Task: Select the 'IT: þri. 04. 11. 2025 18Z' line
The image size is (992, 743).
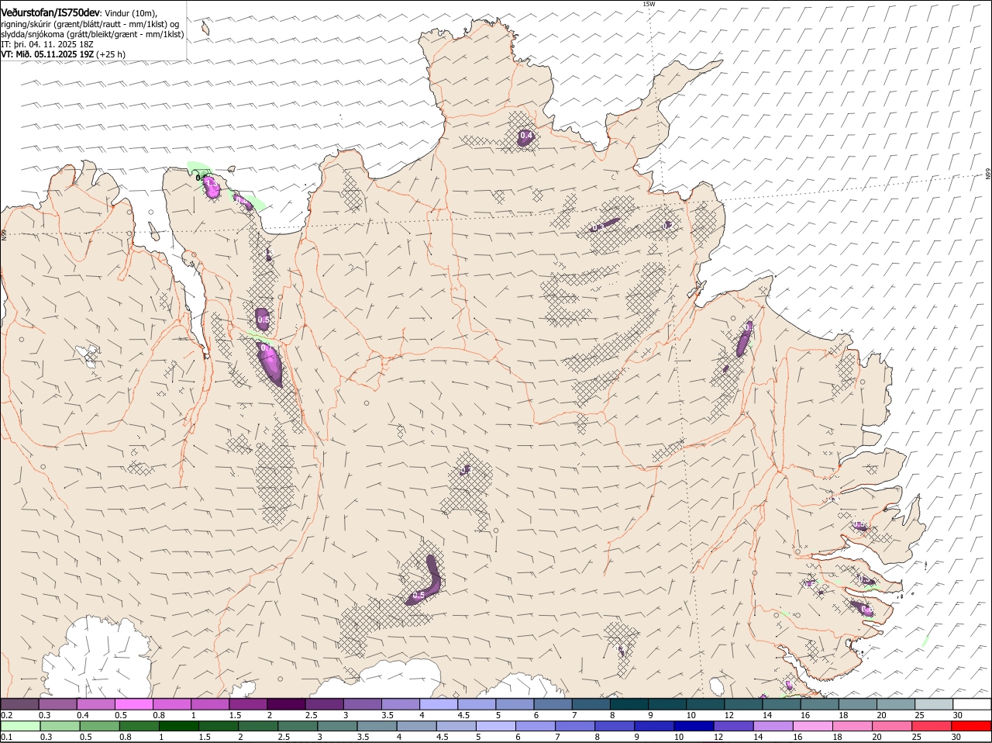Action: point(47,44)
